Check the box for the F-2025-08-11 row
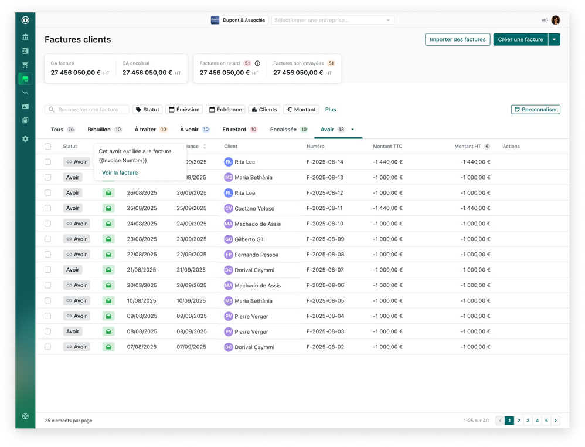Viewport: 585px width, 447px height. pyautogui.click(x=48, y=208)
